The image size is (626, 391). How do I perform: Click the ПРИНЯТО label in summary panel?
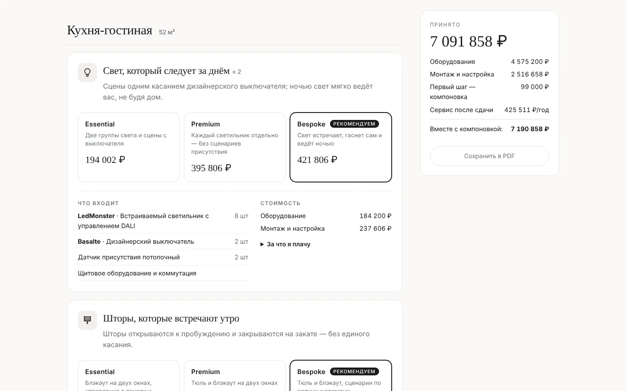pyautogui.click(x=445, y=25)
